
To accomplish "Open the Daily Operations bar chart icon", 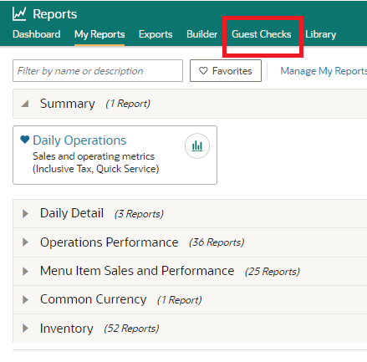I will [197, 145].
